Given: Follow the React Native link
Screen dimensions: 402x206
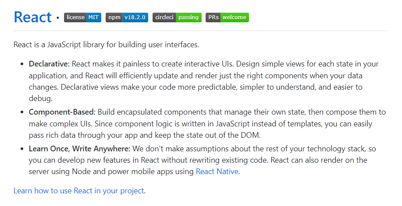Looking at the screenshot, I should 217,171.
